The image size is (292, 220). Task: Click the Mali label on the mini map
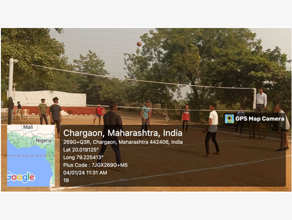click(28, 127)
